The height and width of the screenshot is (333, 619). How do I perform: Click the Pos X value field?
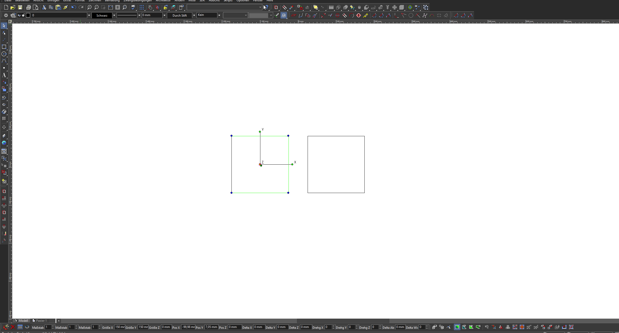click(188, 327)
